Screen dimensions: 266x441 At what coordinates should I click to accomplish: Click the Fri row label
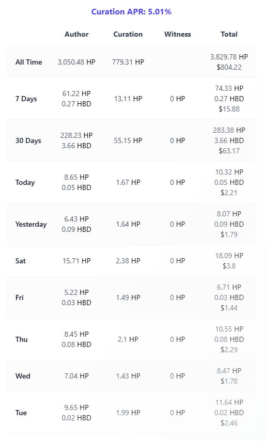[x=20, y=297]
